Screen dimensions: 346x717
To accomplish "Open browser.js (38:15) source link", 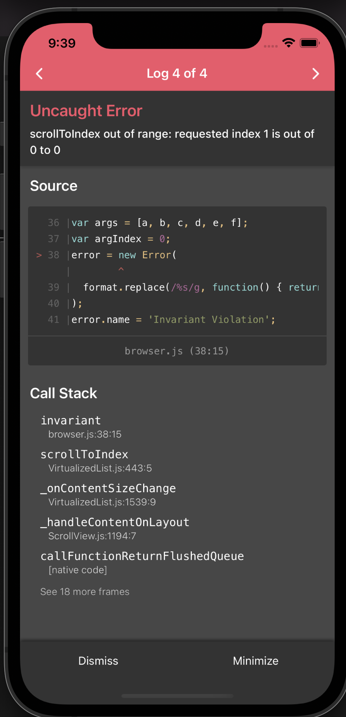I will [177, 351].
